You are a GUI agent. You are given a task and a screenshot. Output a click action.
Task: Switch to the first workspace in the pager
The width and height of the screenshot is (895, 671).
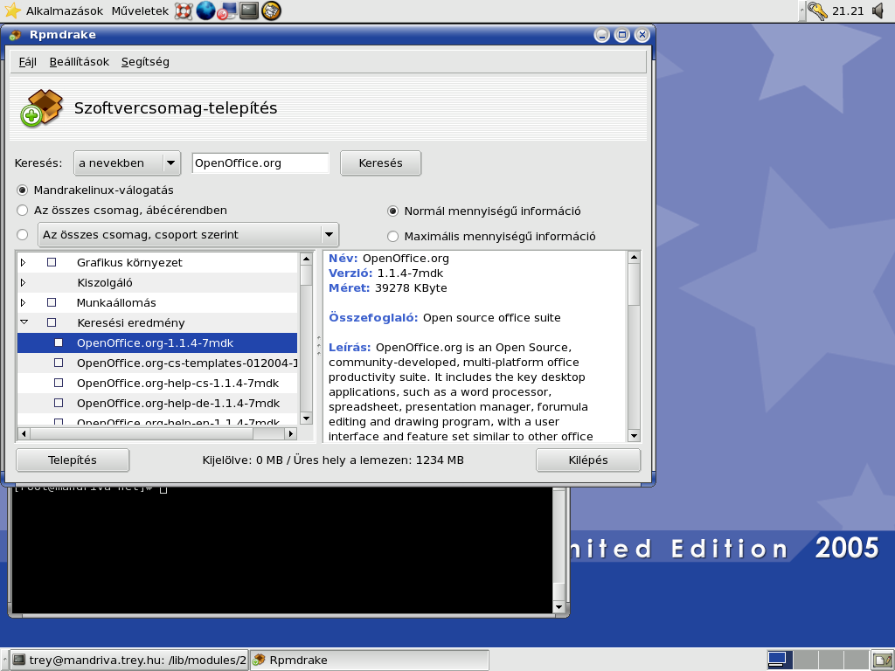pos(779,660)
